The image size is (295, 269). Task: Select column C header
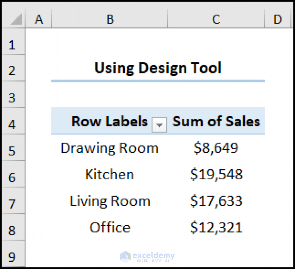point(216,19)
